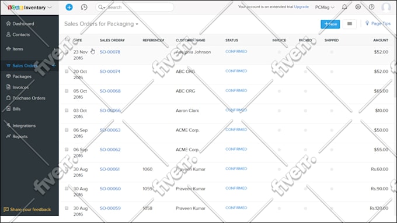Screen dimensions: 397x223
Task: Go to Items in sidebar
Action: [x=18, y=49]
